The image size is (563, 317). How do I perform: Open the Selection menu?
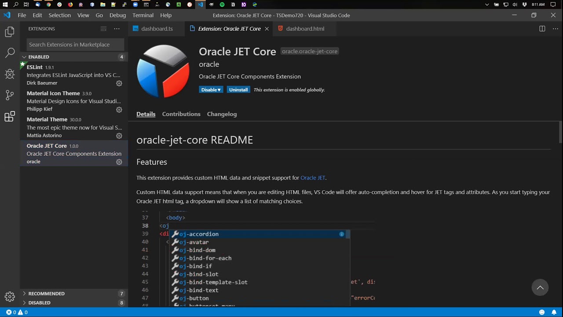click(60, 15)
